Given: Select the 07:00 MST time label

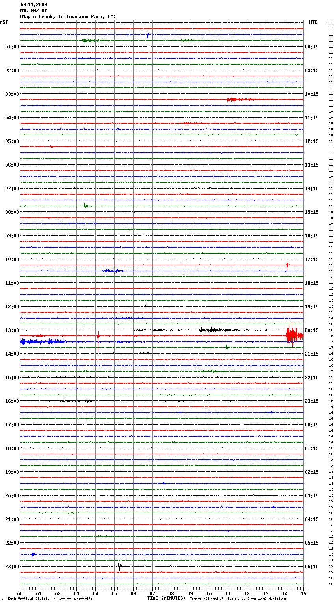Looking at the screenshot, I should pyautogui.click(x=12, y=189).
